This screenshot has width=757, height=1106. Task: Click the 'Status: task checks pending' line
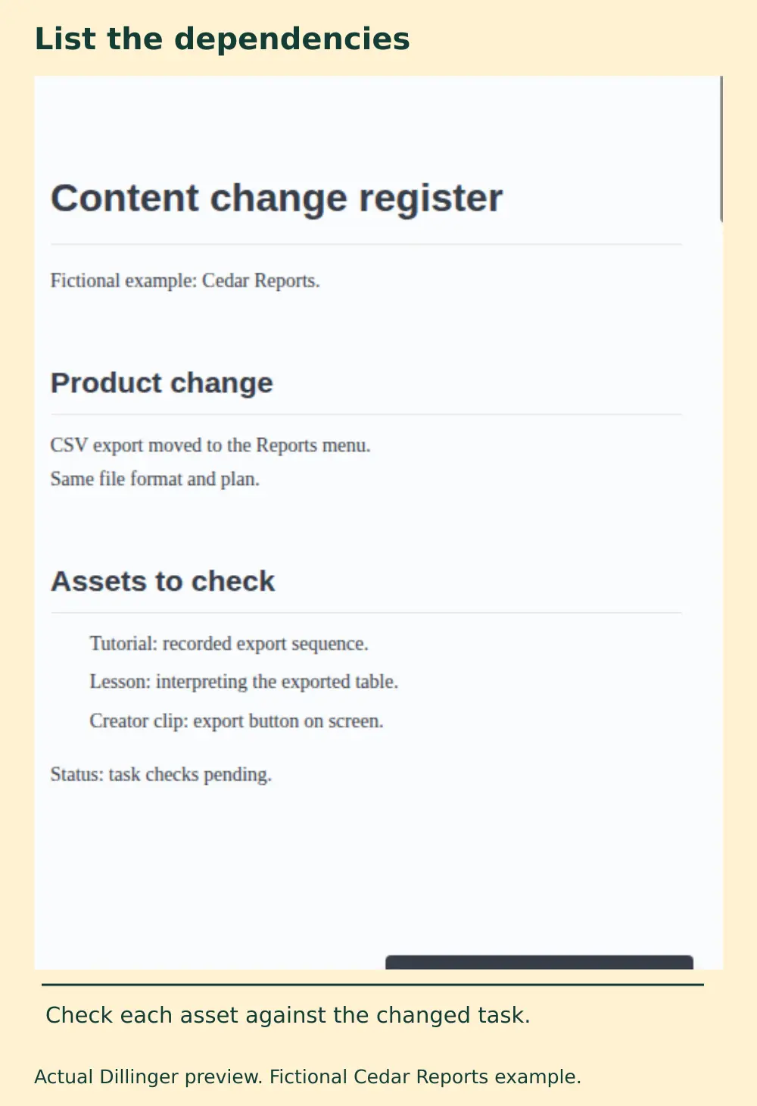coord(161,774)
